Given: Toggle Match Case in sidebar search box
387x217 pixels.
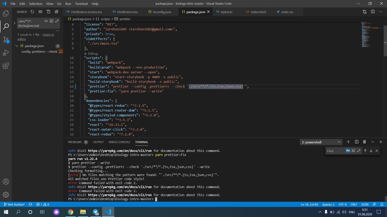Looking at the screenshot, I should pos(46,21).
